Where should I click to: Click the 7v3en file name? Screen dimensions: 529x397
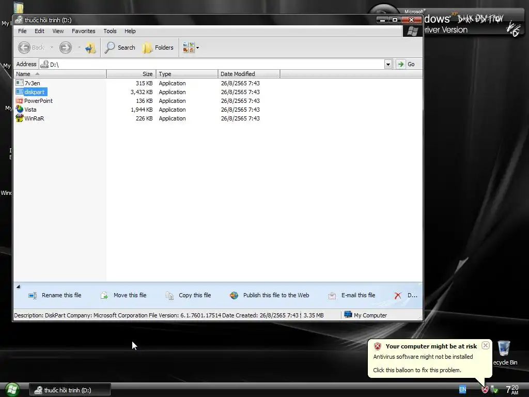(32, 83)
